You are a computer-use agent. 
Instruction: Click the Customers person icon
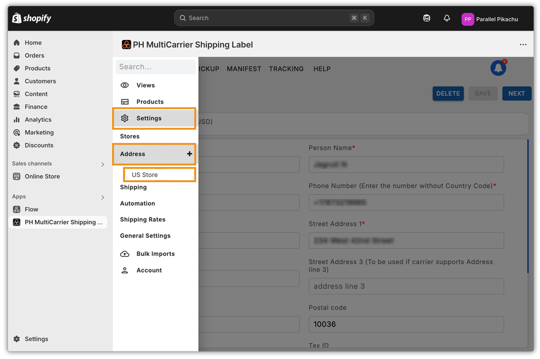pyautogui.click(x=17, y=81)
